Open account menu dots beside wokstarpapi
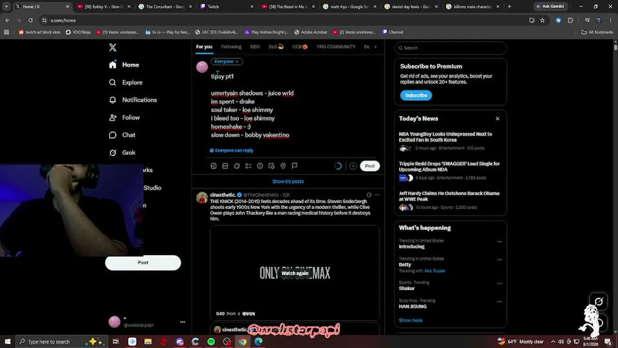 (183, 322)
